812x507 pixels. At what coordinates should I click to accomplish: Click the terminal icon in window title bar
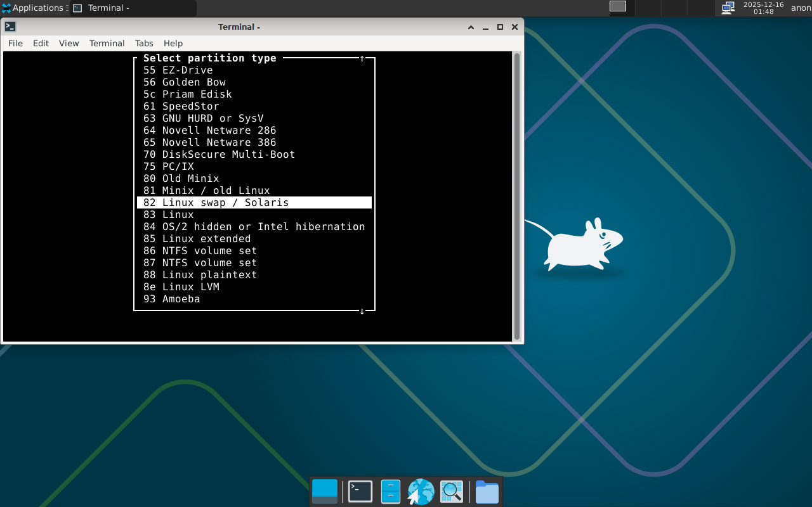pos(10,27)
